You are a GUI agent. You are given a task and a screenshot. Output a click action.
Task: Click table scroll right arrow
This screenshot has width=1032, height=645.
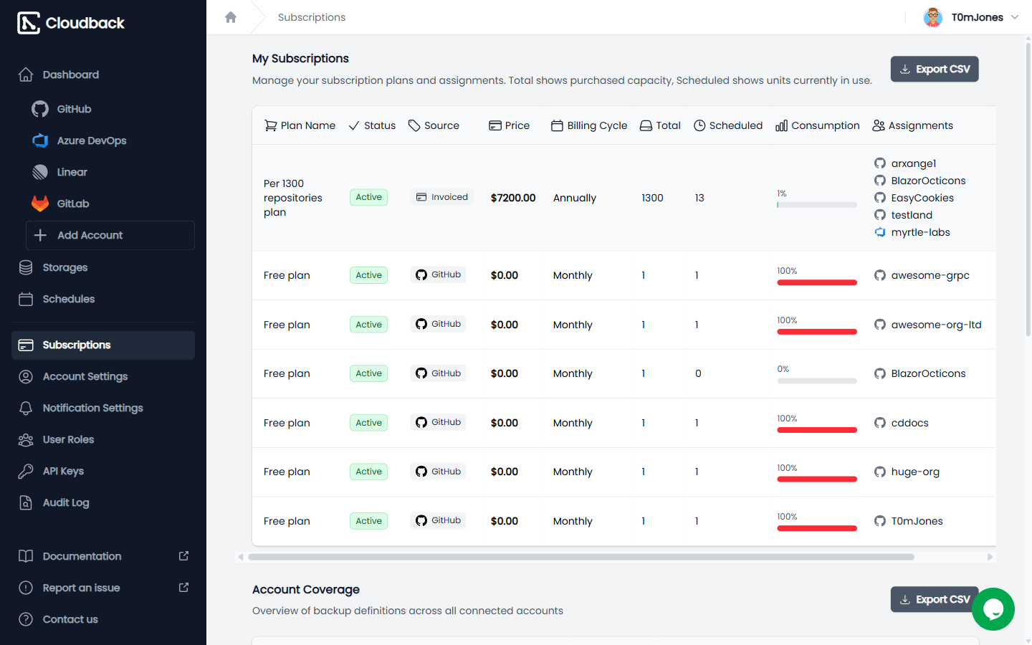coord(990,557)
